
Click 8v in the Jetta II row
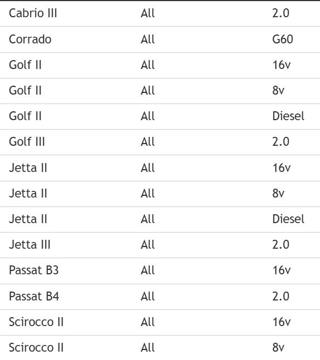(x=278, y=194)
